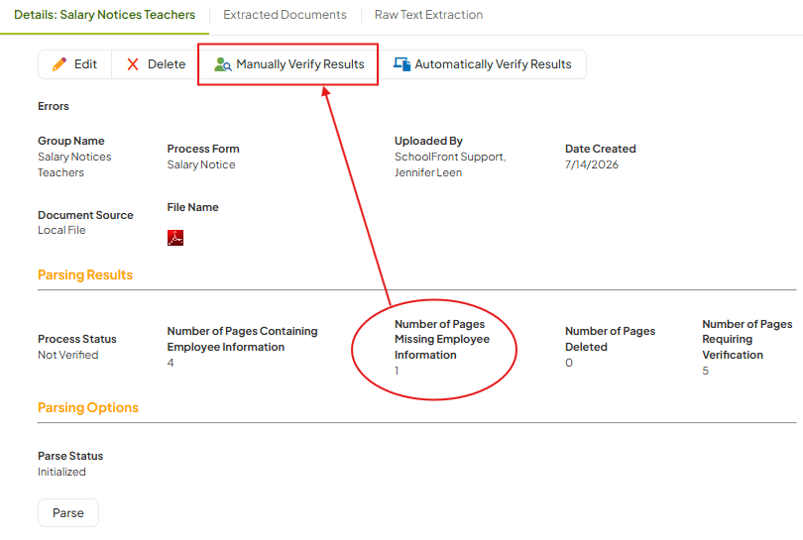
Task: Select the Initialized parse status value
Action: click(x=61, y=472)
